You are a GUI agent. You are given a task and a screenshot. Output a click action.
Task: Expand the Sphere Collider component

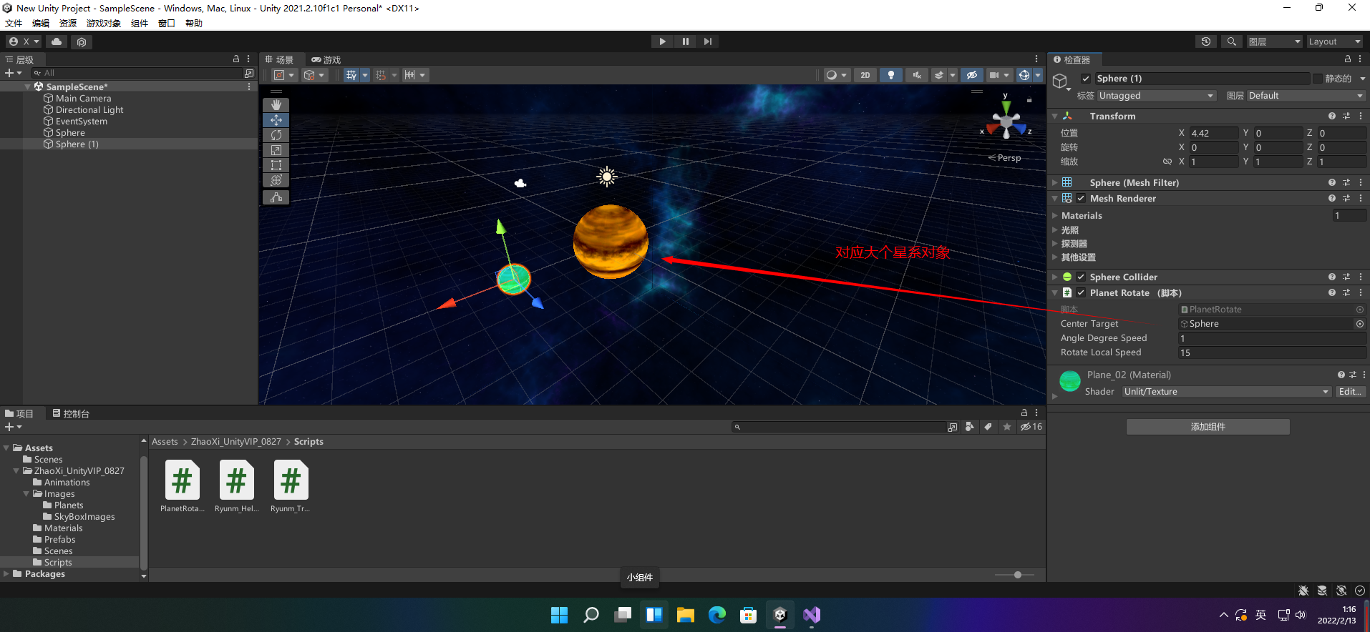tap(1055, 277)
